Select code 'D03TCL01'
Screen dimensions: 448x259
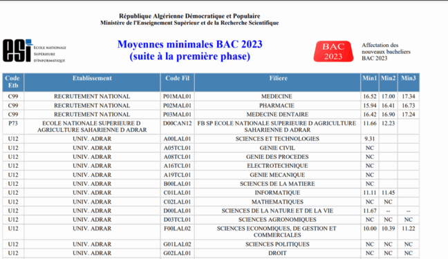coord(177,220)
